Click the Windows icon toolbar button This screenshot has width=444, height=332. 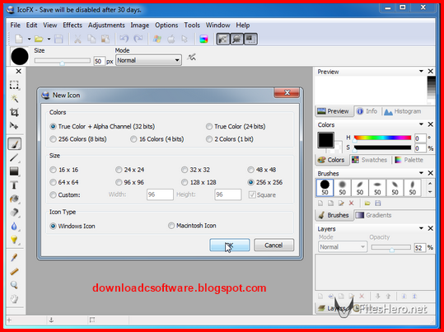coord(157,39)
